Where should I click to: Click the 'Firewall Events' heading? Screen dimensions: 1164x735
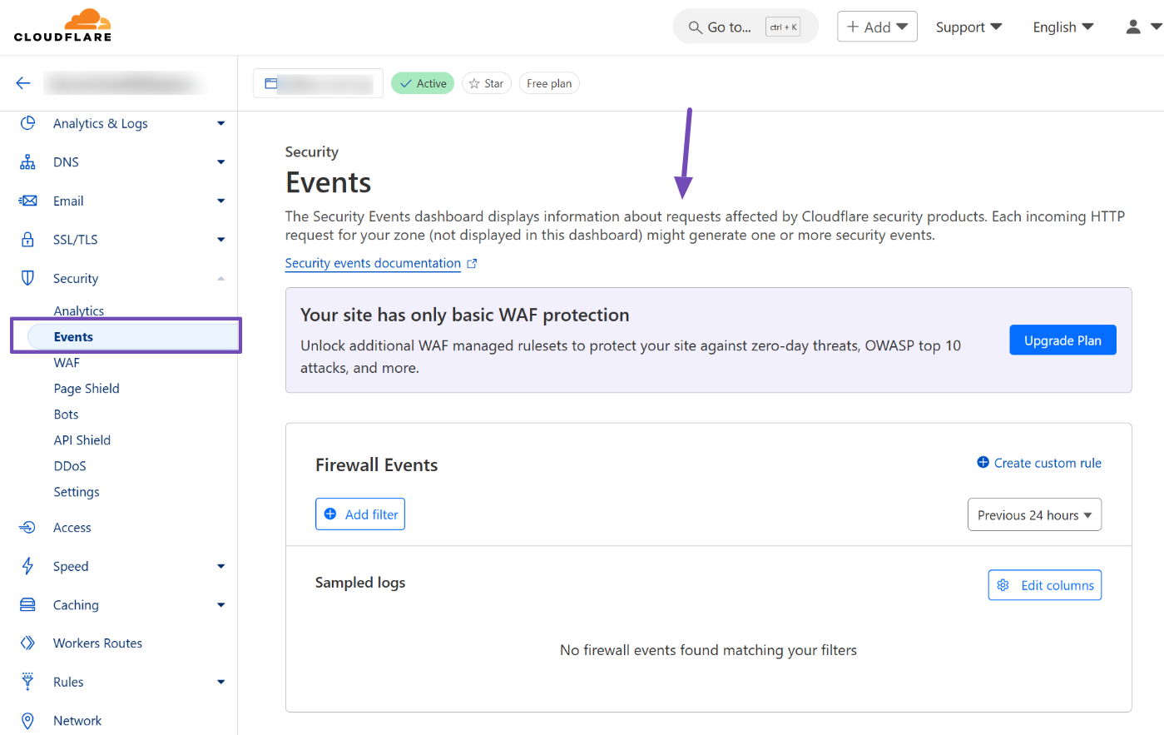376,465
